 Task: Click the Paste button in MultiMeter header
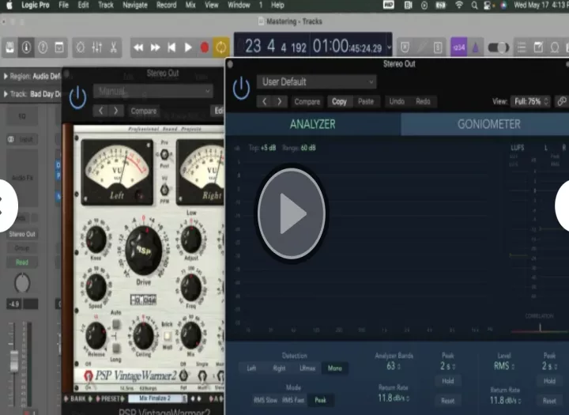[366, 102]
